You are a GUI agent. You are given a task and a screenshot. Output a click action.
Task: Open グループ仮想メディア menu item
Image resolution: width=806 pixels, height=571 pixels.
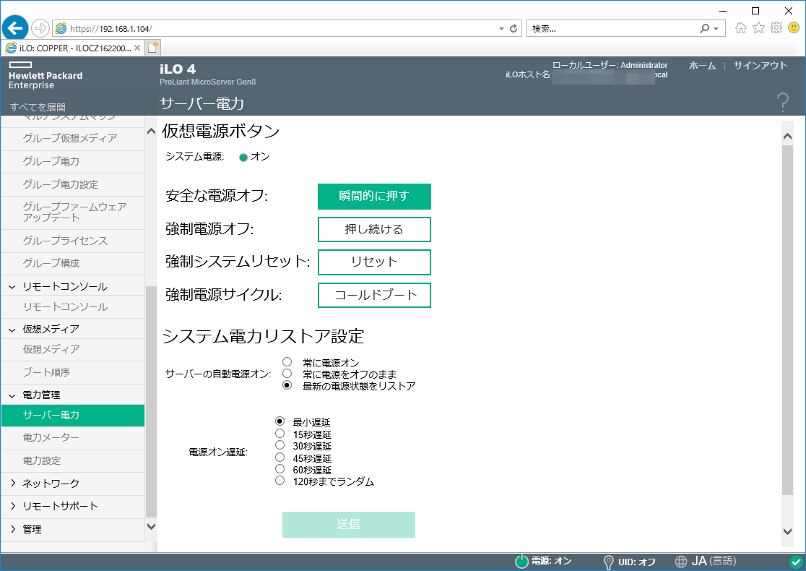tap(73, 138)
